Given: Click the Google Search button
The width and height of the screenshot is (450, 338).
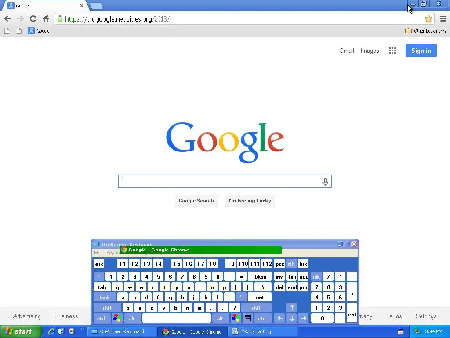Looking at the screenshot, I should pos(196,201).
